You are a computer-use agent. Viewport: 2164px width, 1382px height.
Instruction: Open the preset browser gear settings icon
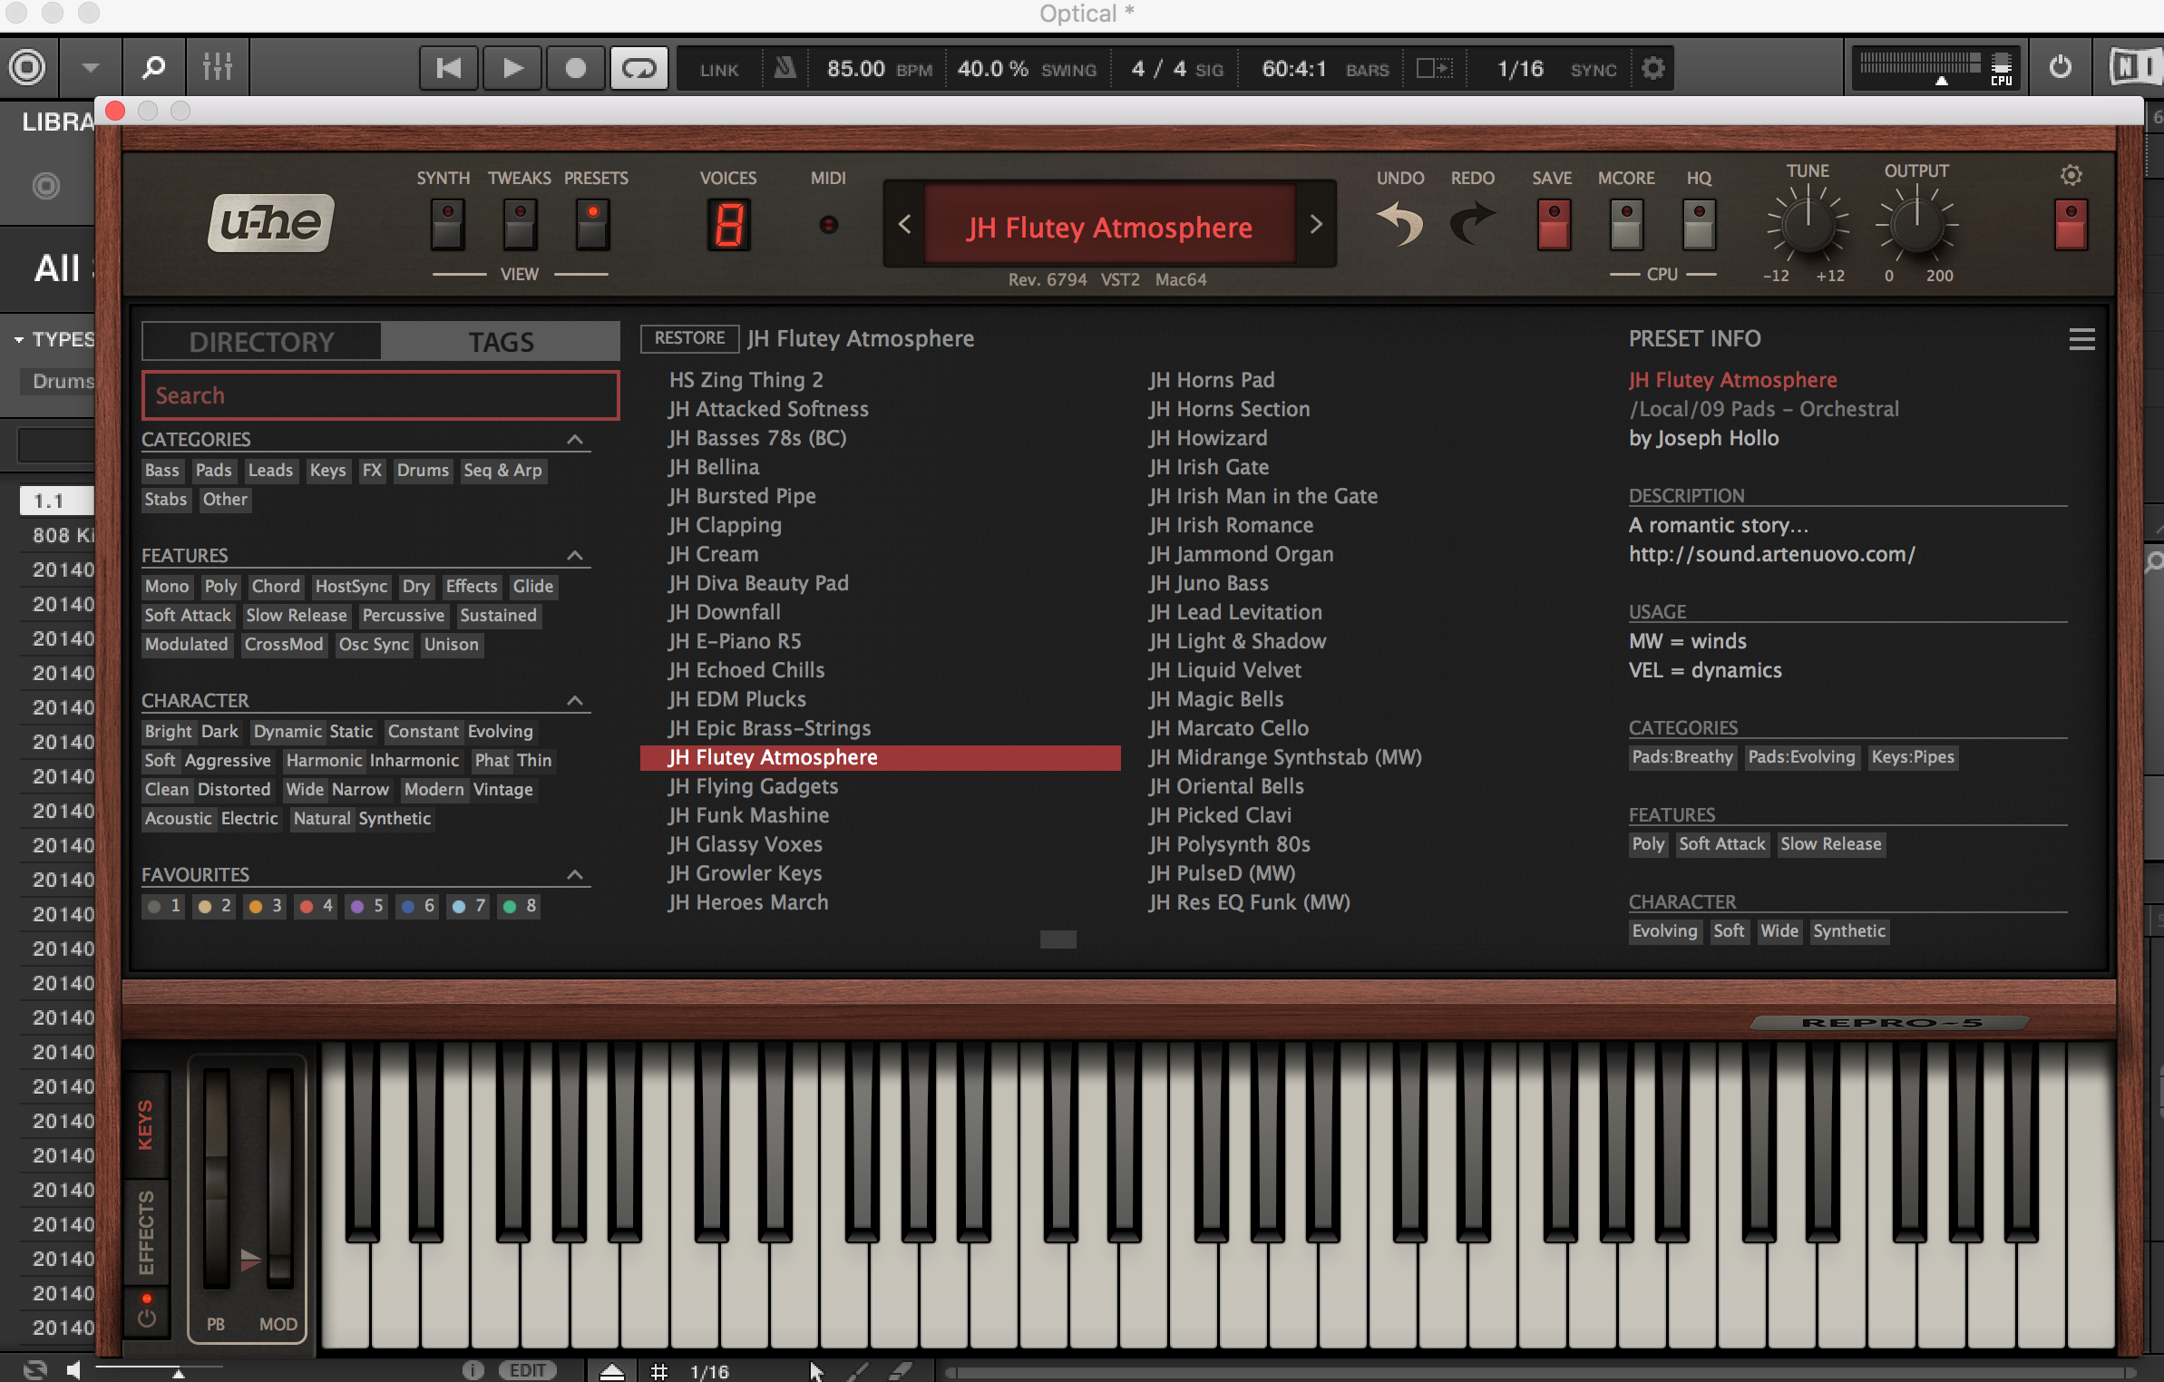[2071, 175]
